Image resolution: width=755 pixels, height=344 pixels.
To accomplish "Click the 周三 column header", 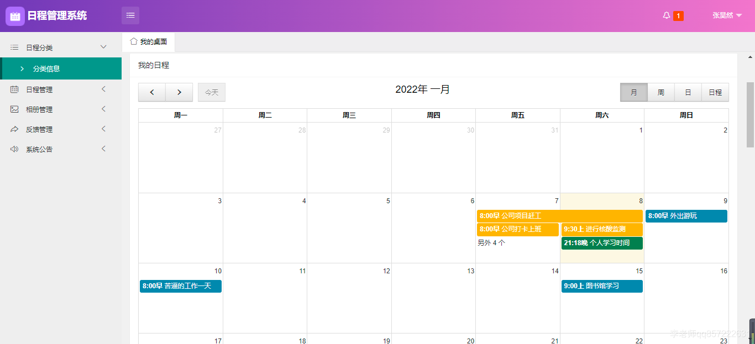I will (x=349, y=115).
